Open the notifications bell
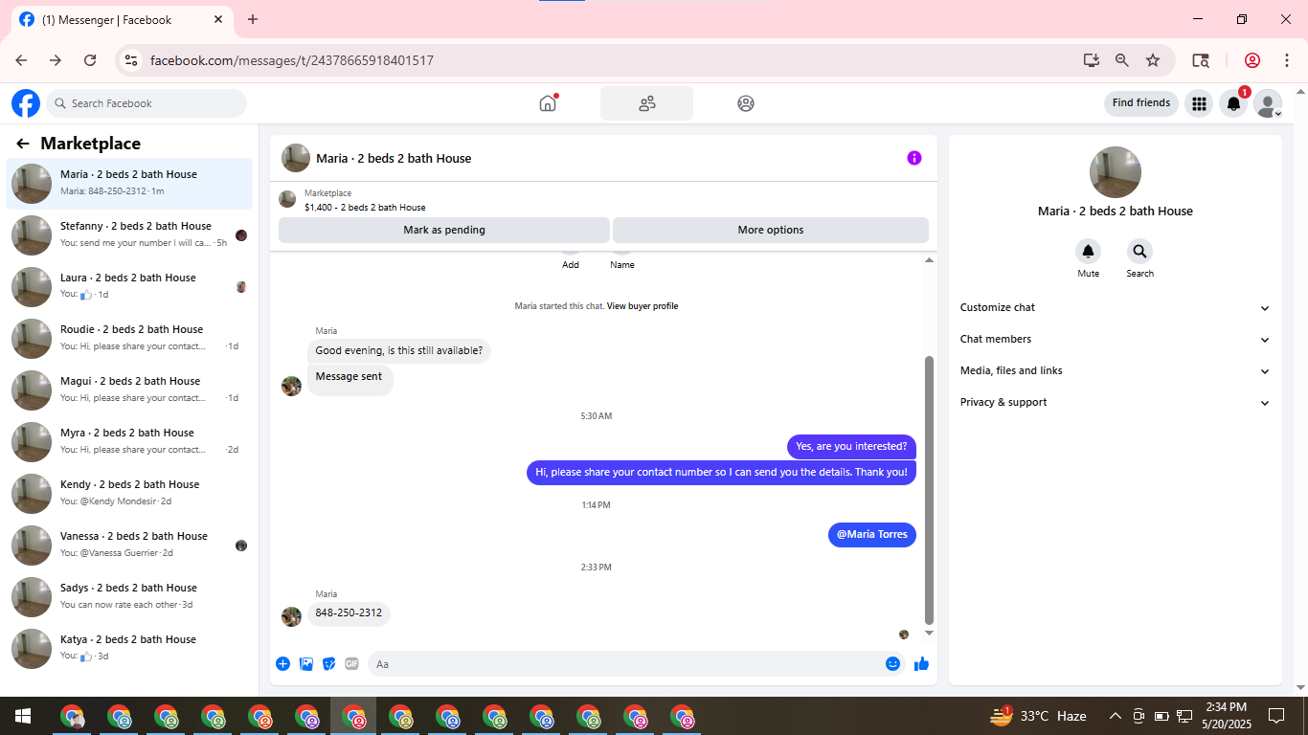This screenshot has width=1308, height=735. (x=1233, y=103)
